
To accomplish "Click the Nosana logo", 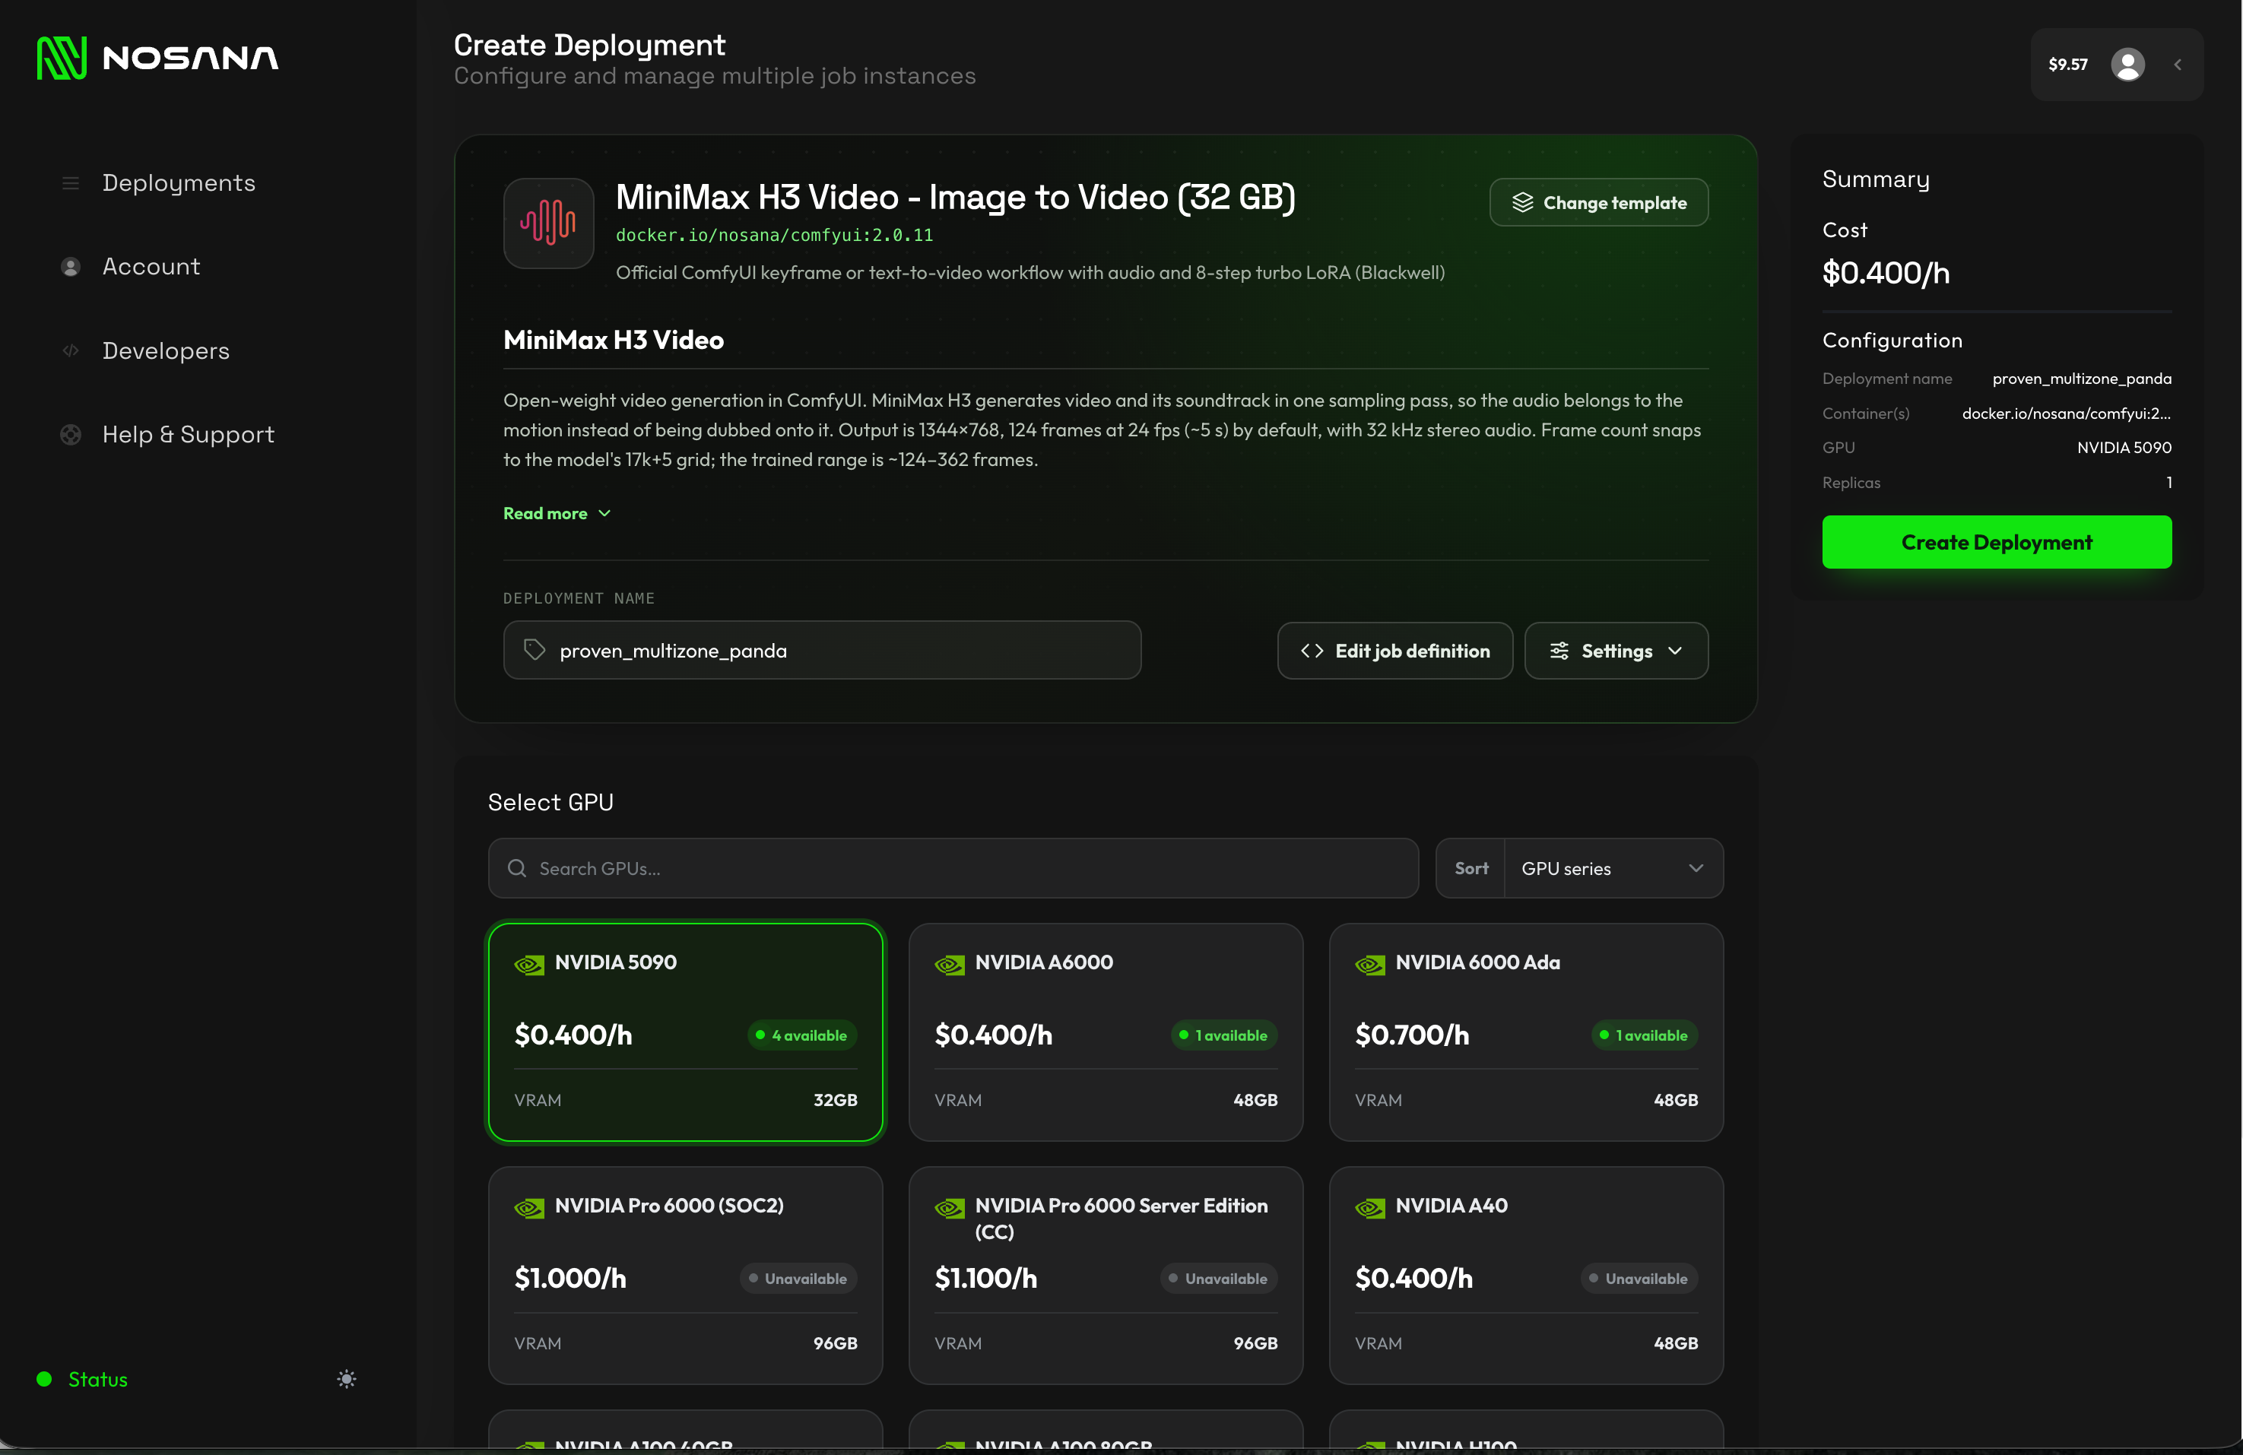I will (x=157, y=59).
